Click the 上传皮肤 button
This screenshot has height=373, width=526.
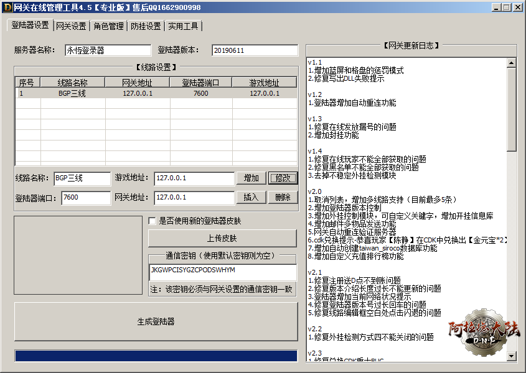tap(222, 238)
